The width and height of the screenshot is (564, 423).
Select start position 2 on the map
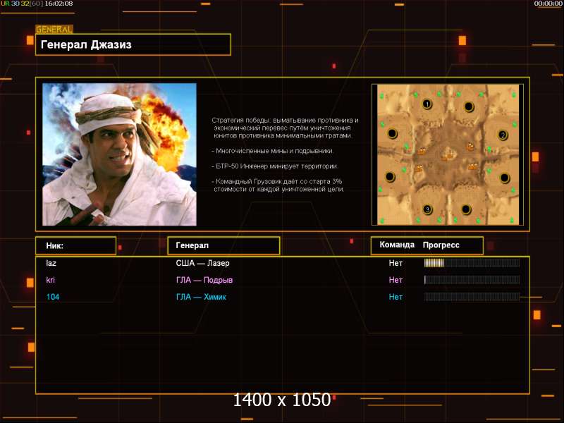[503, 135]
